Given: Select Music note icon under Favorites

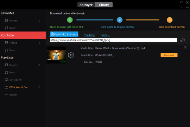Looking at the screenshot, I should pos(6,28).
